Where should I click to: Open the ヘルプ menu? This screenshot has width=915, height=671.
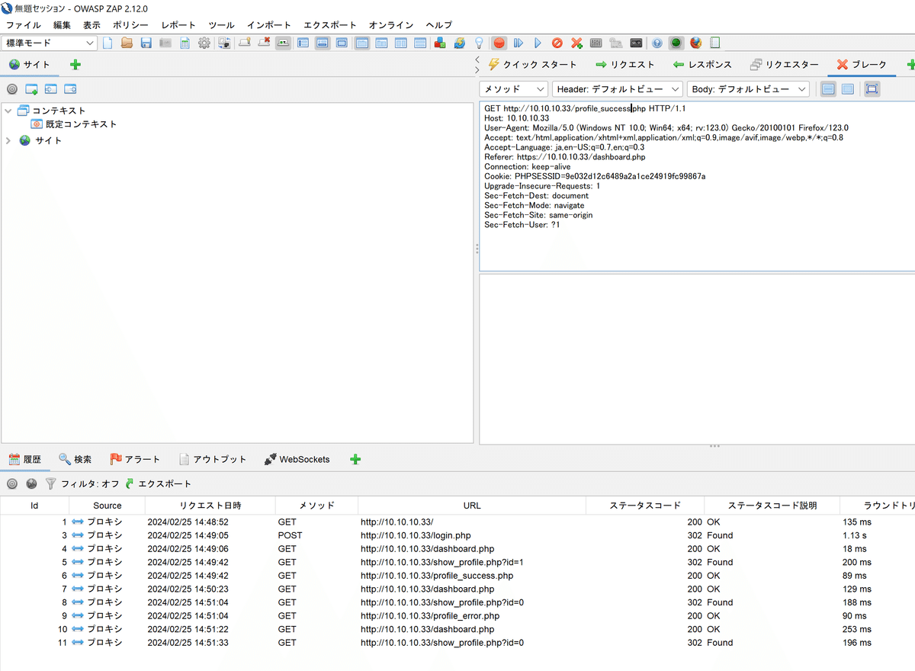coord(438,25)
